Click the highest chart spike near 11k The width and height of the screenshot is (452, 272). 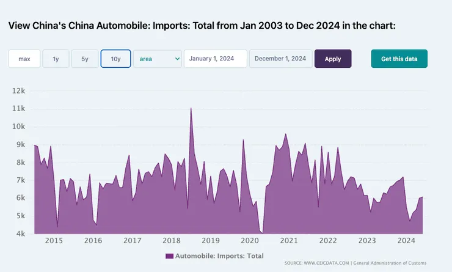[191, 109]
